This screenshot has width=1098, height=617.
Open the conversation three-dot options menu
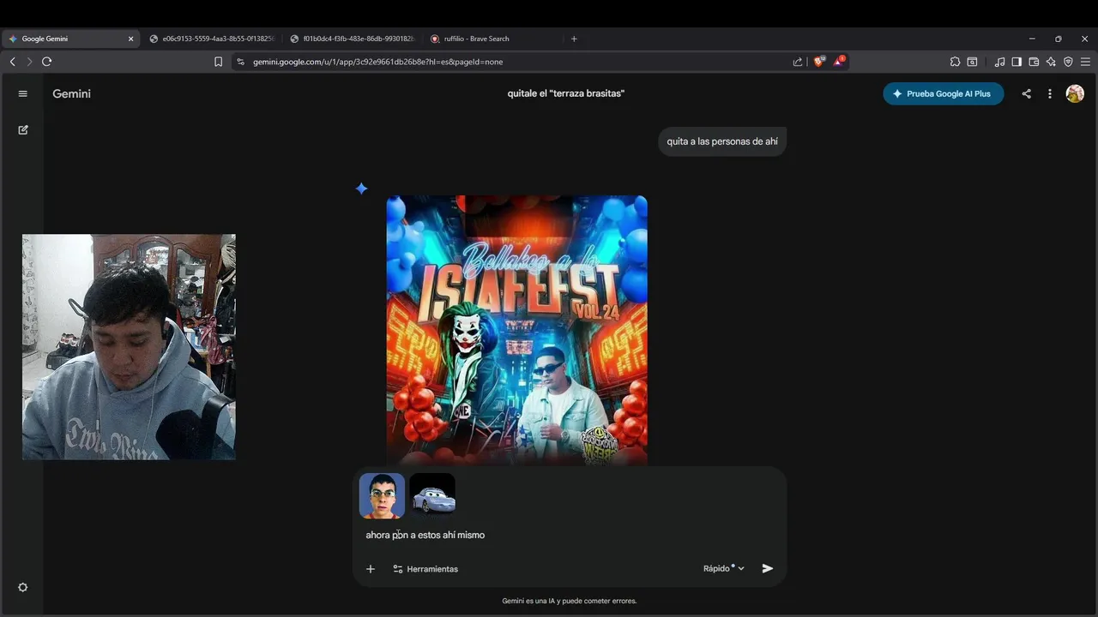coord(1050,94)
